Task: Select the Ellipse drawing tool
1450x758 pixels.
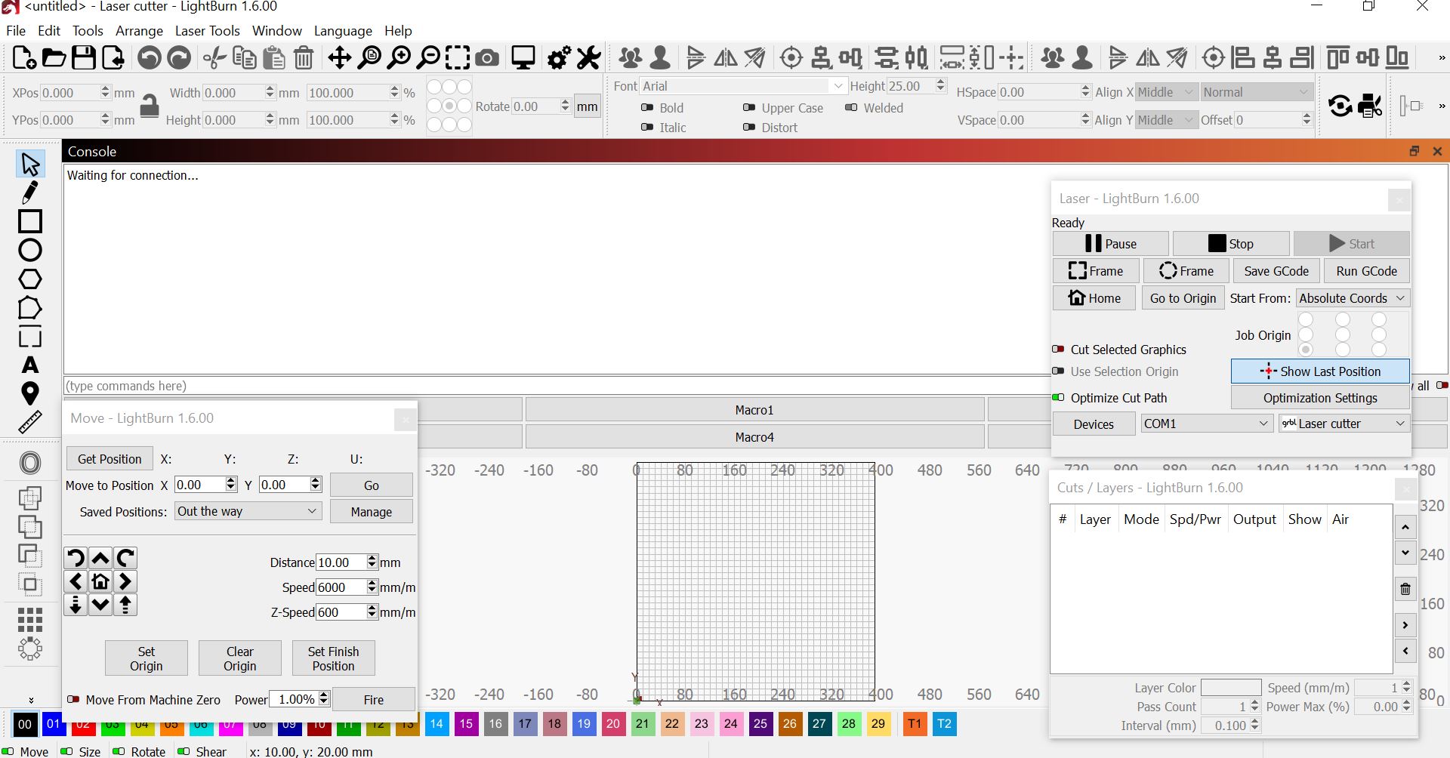Action: pos(29,250)
